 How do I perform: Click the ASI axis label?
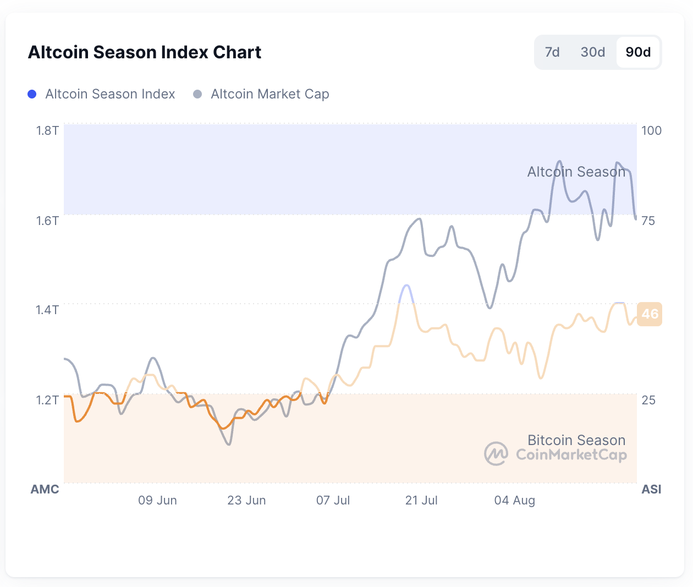[651, 489]
